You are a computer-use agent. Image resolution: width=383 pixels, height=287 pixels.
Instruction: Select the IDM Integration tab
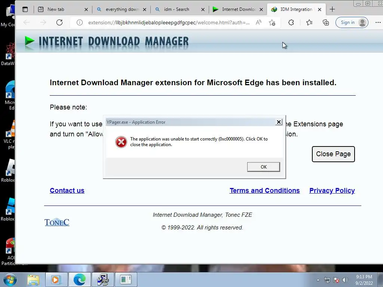pos(296,9)
